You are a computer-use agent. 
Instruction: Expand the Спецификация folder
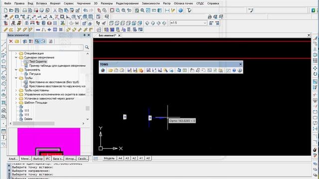16,53
